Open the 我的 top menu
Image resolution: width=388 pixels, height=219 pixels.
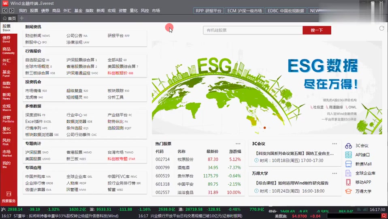pos(23,11)
